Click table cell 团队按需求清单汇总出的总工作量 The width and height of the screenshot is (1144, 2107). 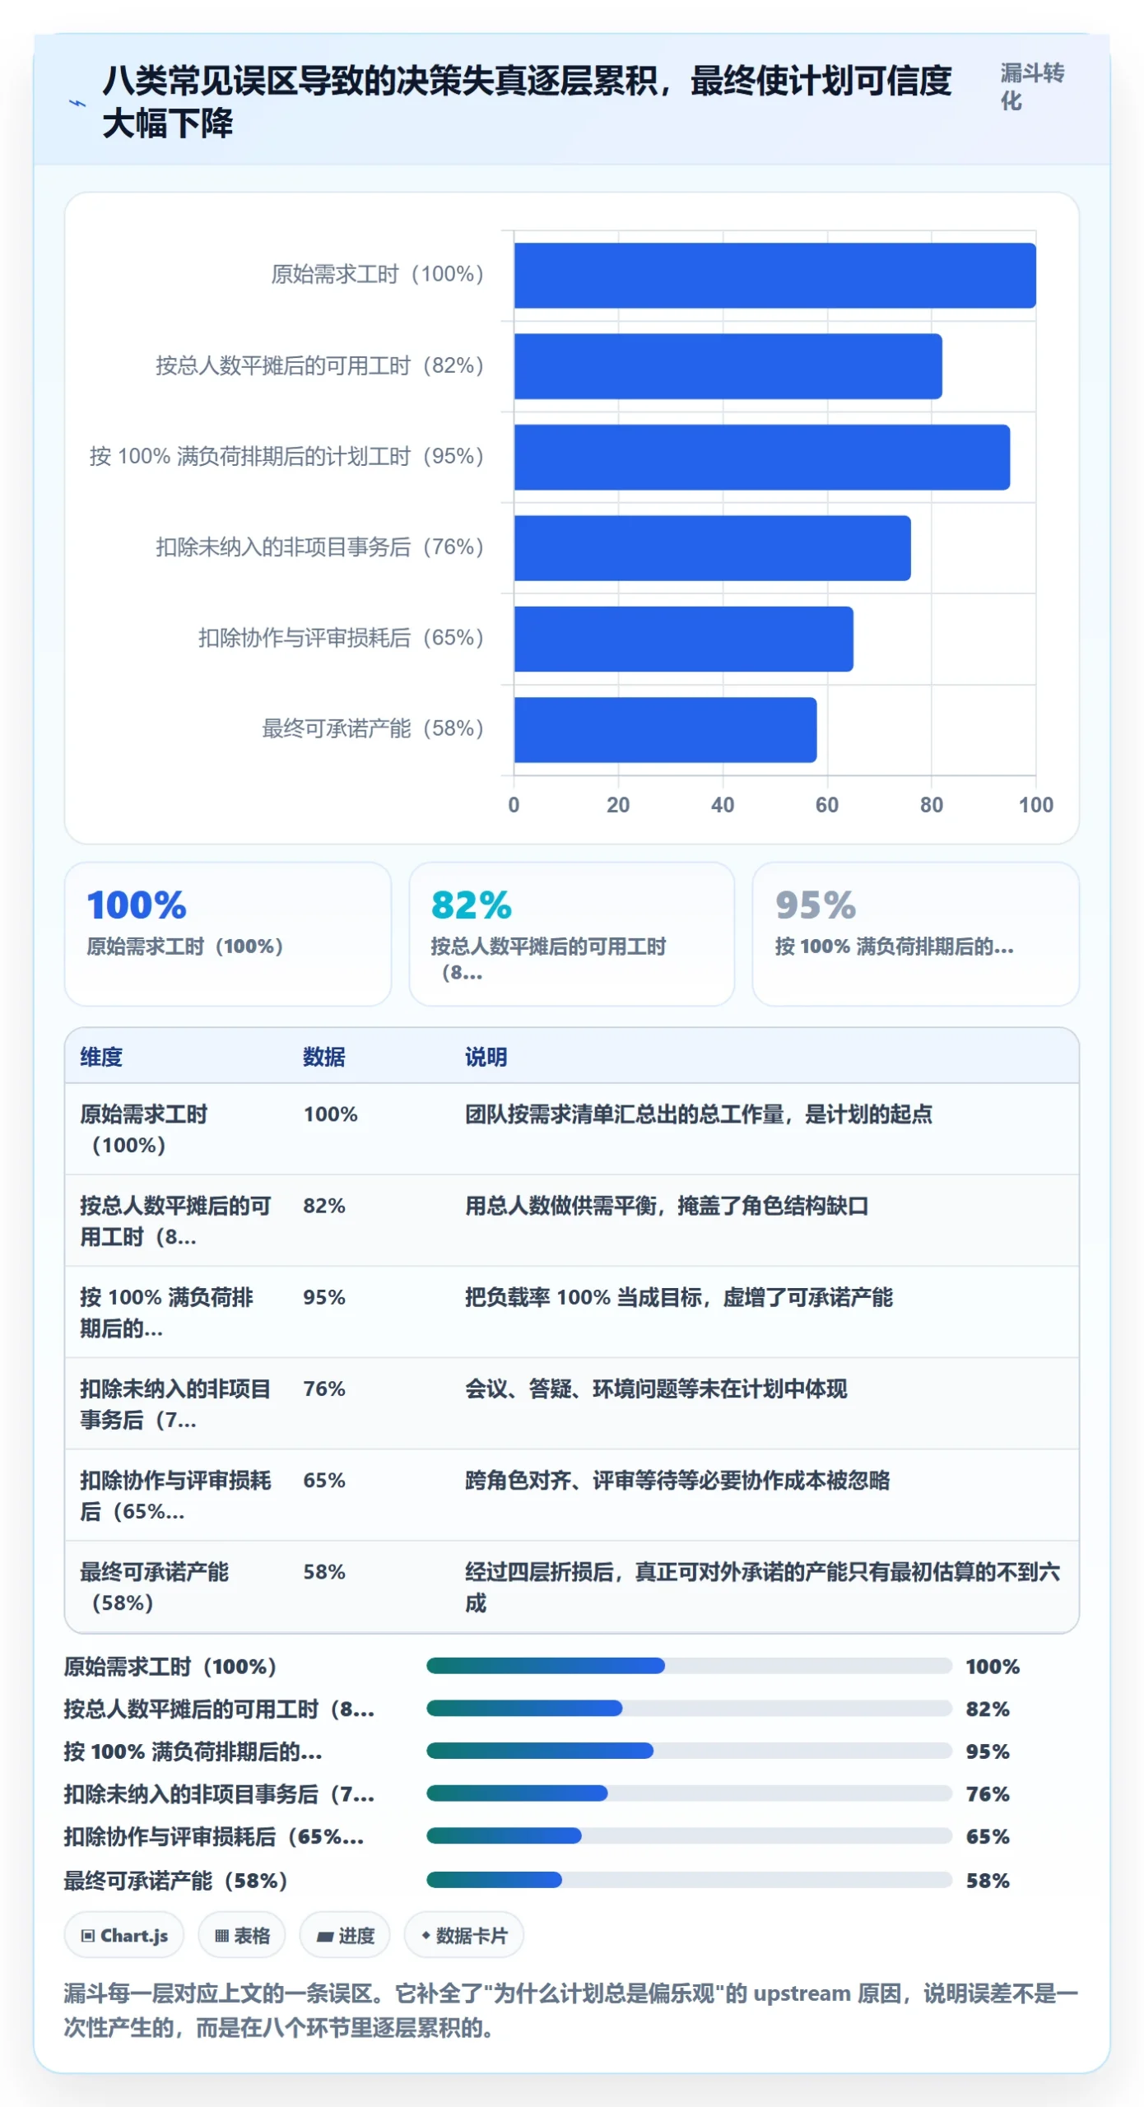pyautogui.click(x=698, y=1114)
